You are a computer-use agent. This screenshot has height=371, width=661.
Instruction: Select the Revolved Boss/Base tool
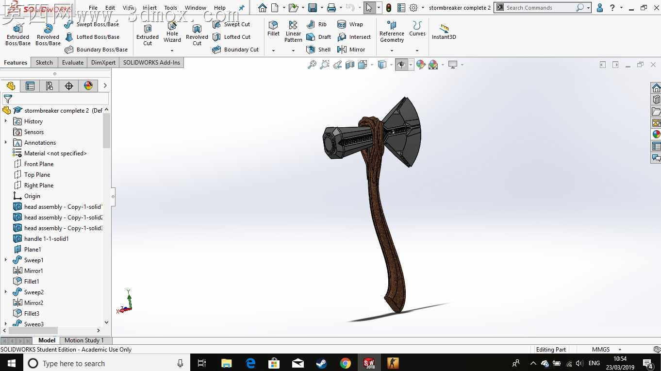[48, 34]
